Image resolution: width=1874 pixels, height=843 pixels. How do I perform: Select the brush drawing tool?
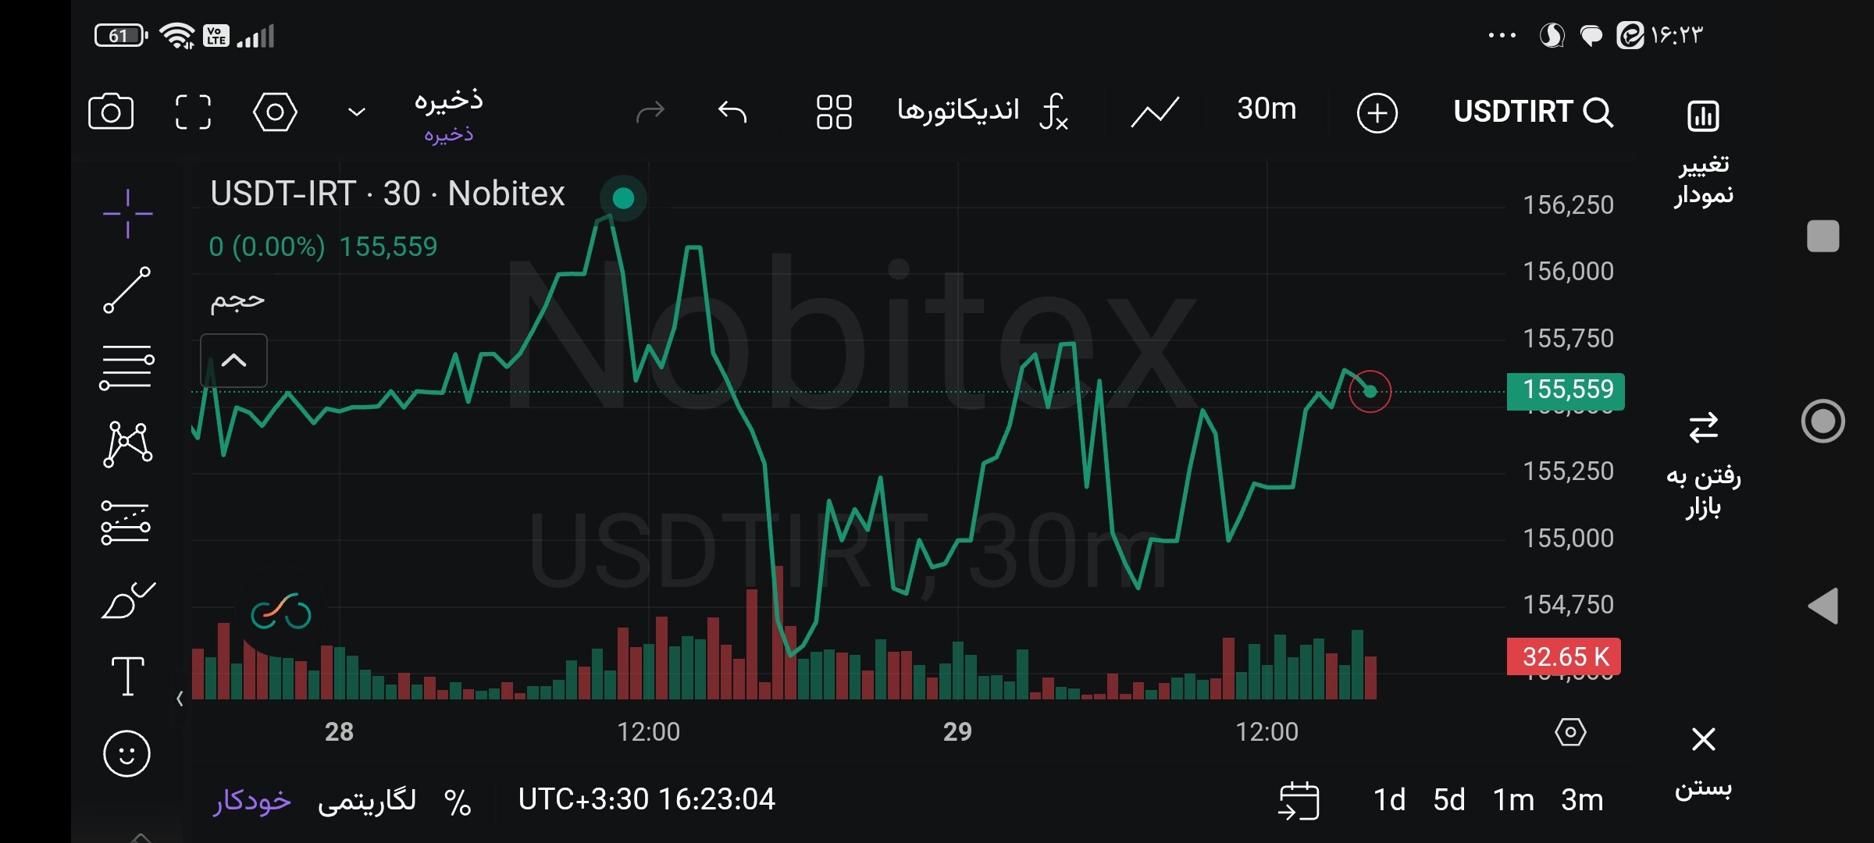(127, 600)
